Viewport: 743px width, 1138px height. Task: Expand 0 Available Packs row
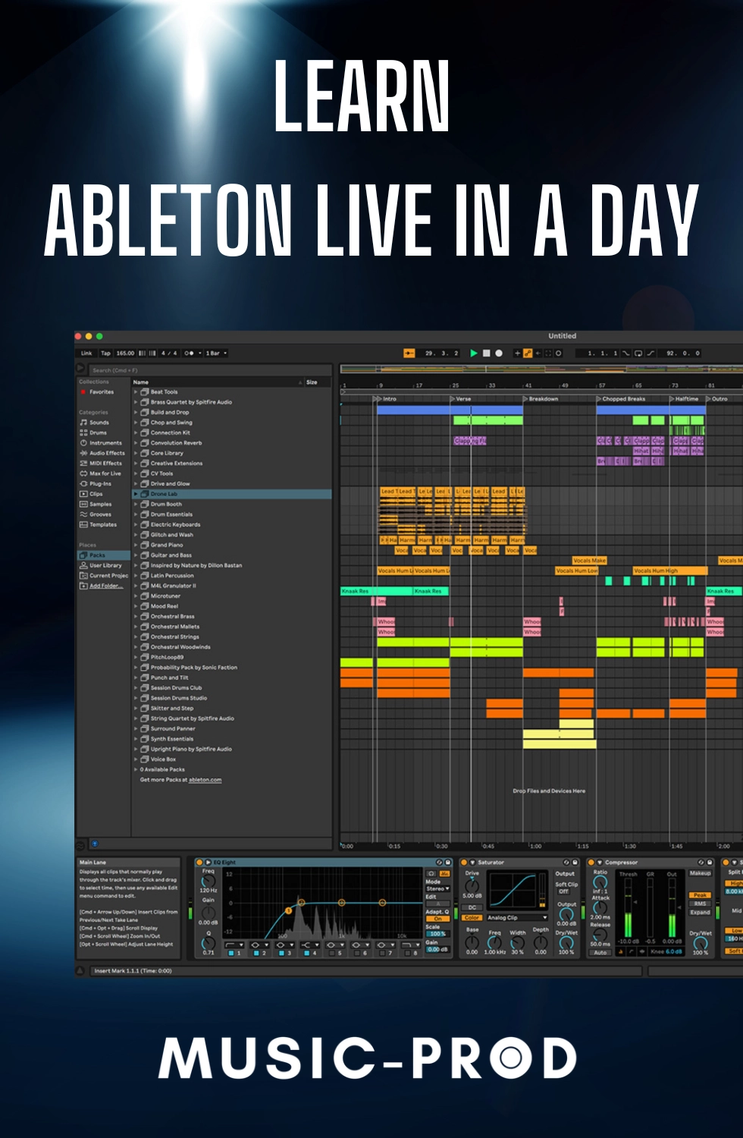tap(136, 769)
